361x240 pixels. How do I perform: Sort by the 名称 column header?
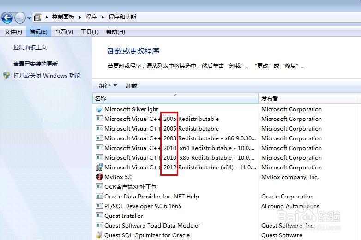pos(175,98)
